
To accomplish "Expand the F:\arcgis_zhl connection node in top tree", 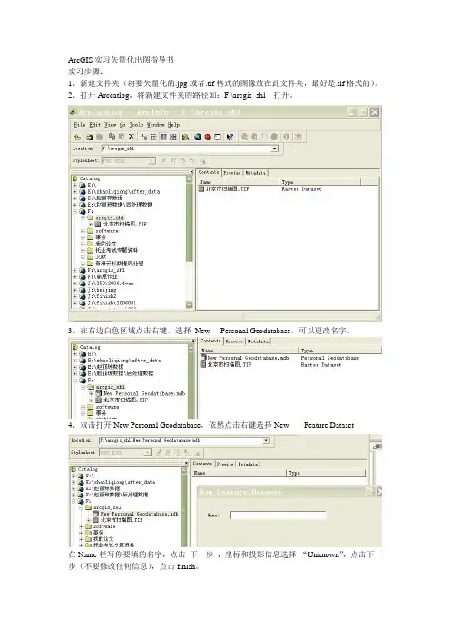I will [x=74, y=270].
